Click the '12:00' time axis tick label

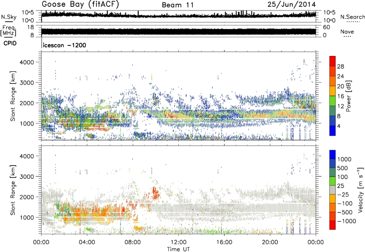coord(178,242)
